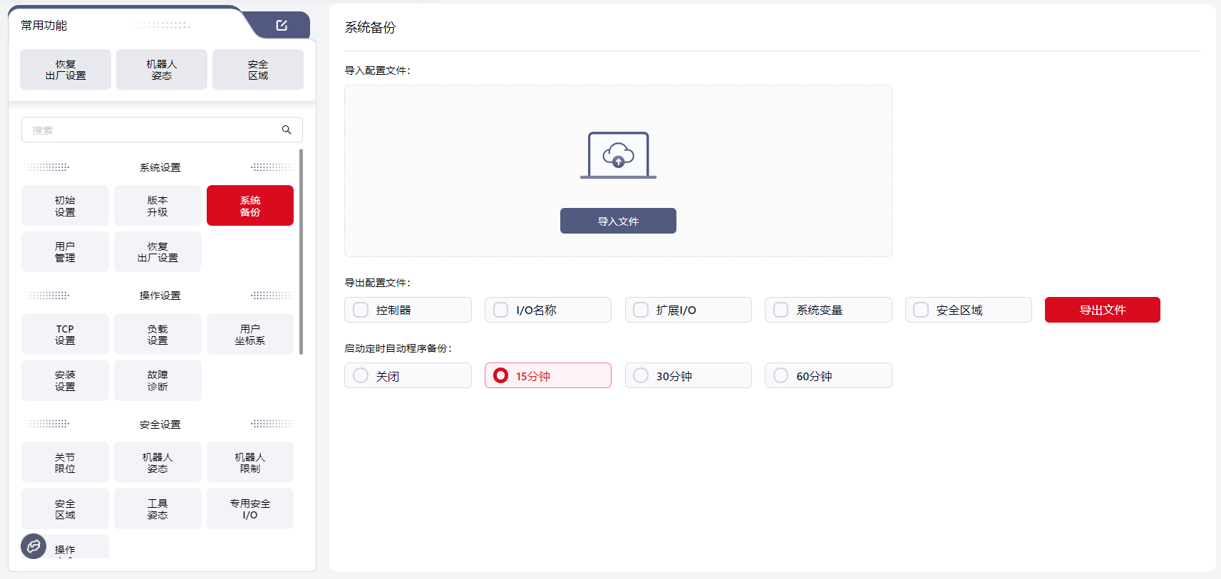Select 关闭 for automatic backup
This screenshot has width=1221, height=579.
(x=361, y=375)
